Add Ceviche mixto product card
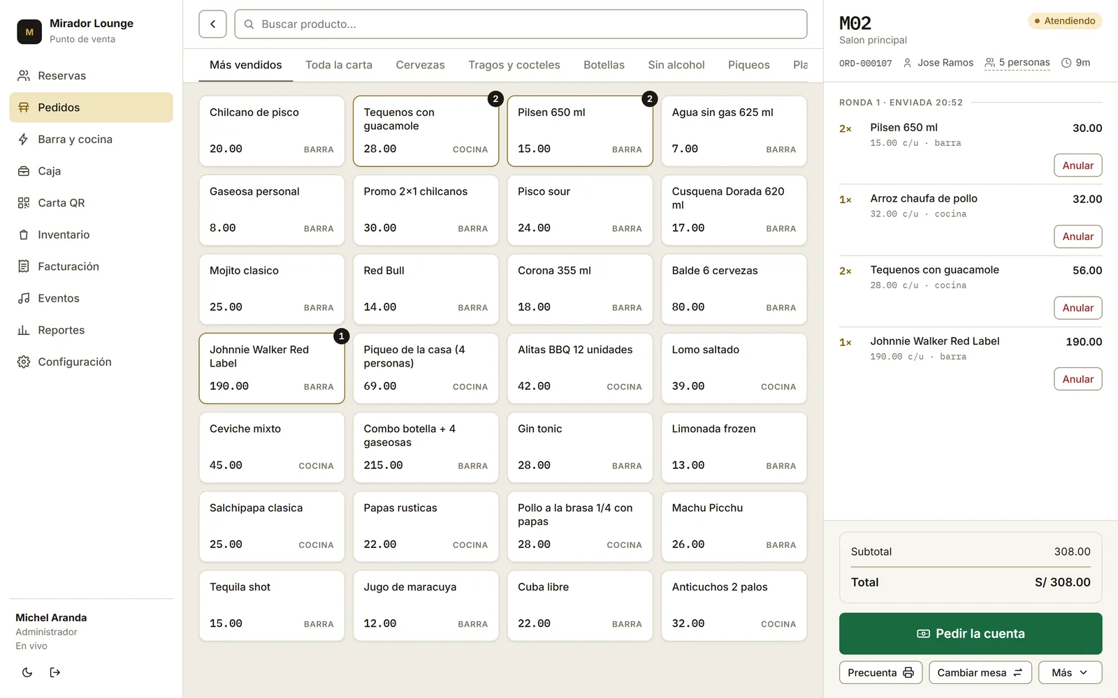1118x698 pixels. click(272, 447)
